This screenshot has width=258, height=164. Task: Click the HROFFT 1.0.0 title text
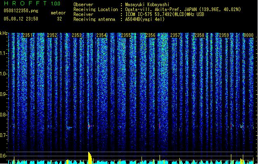32,3
